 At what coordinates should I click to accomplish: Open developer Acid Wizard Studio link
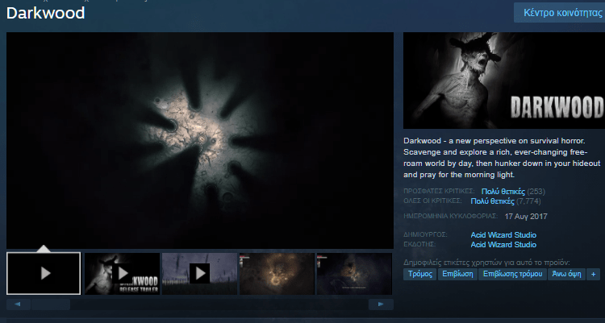click(x=503, y=234)
